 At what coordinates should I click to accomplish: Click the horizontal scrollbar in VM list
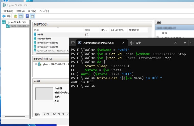[x=53, y=53]
